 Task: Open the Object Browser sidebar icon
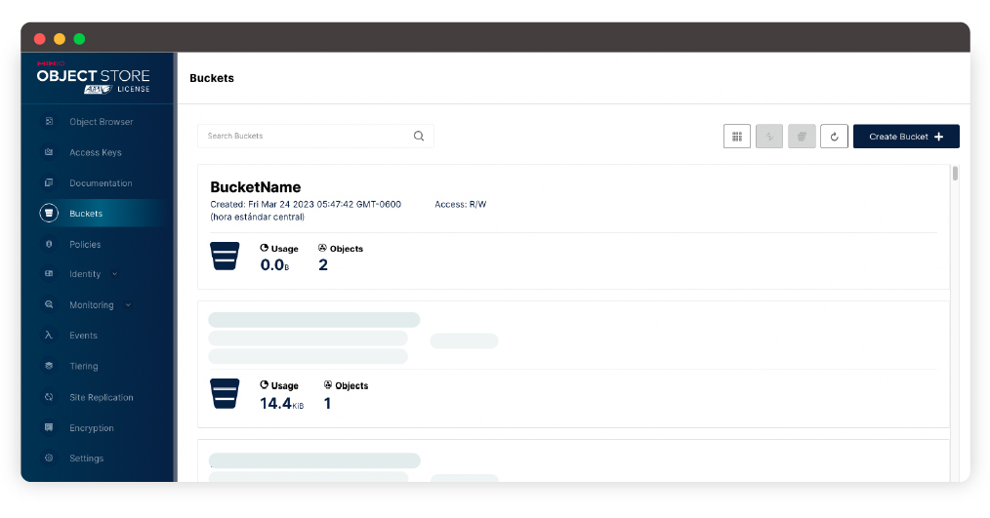(49, 122)
